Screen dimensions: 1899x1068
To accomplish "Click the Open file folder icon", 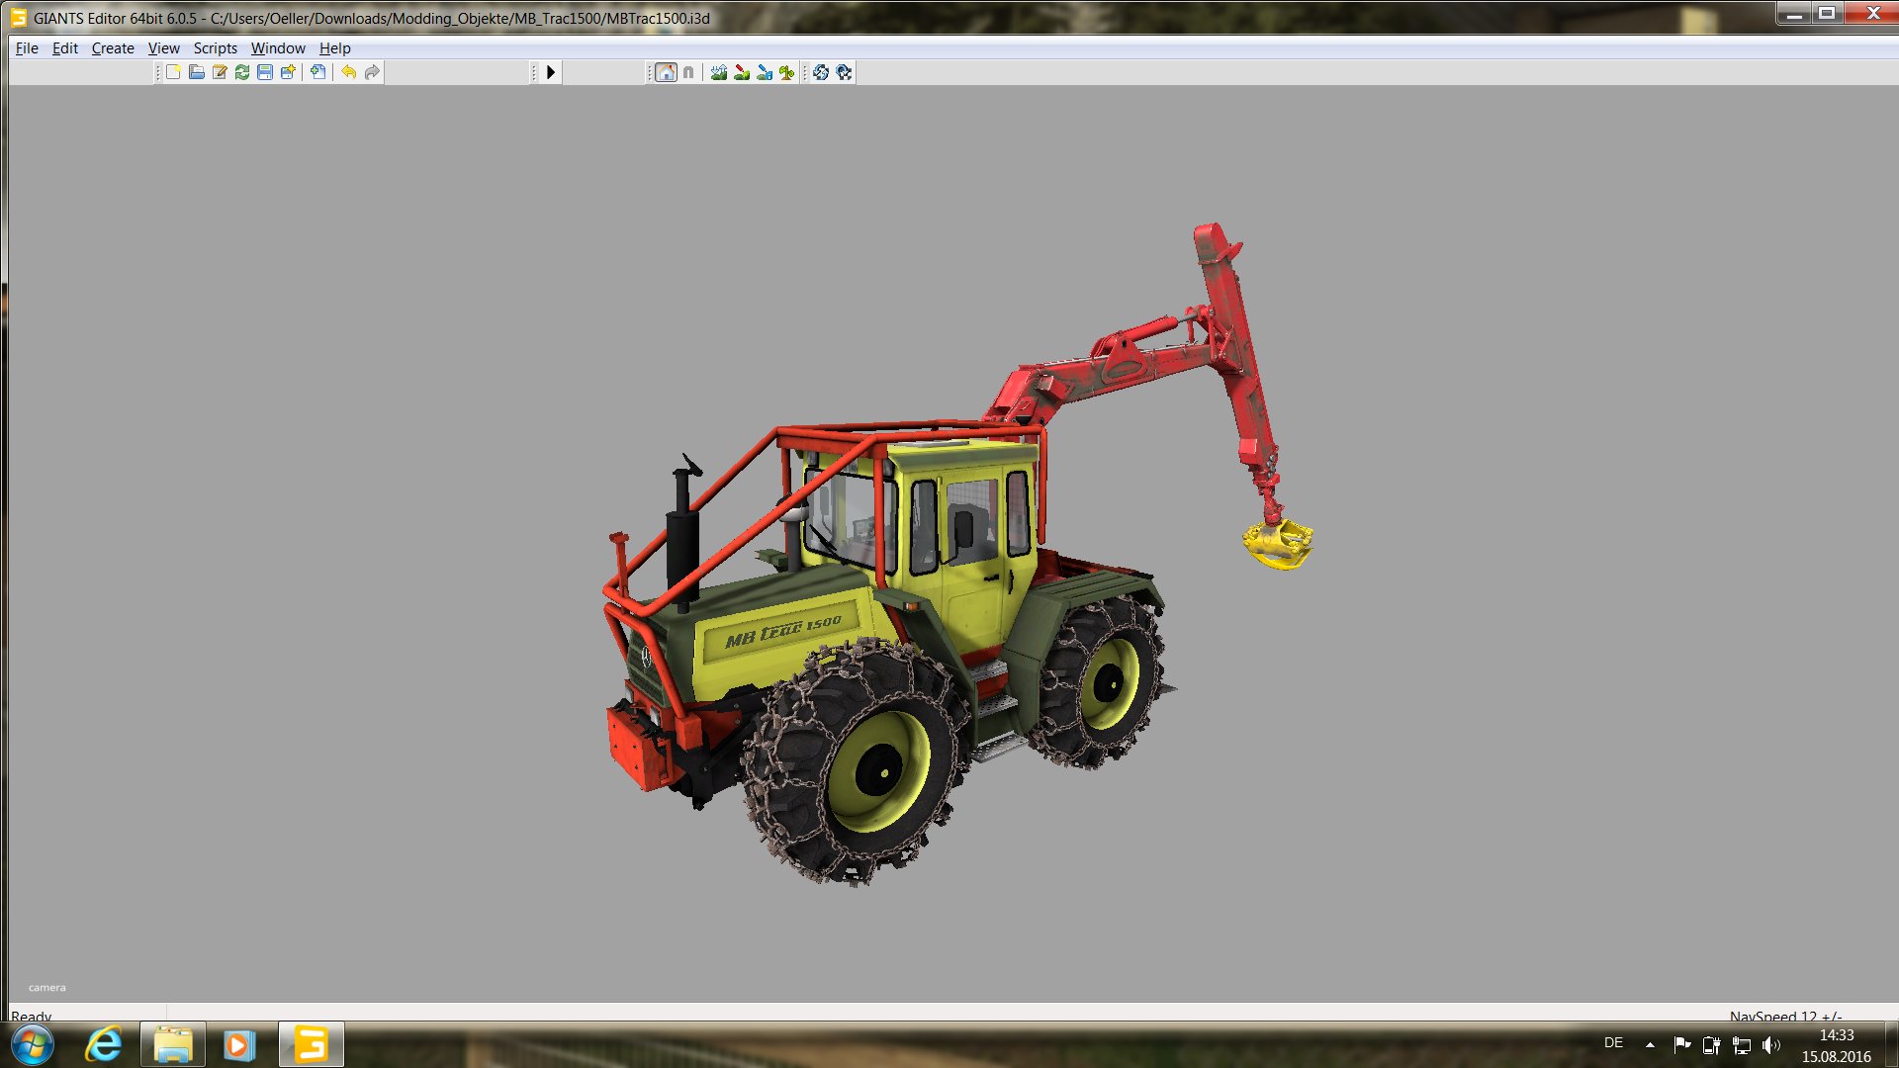I will click(196, 72).
